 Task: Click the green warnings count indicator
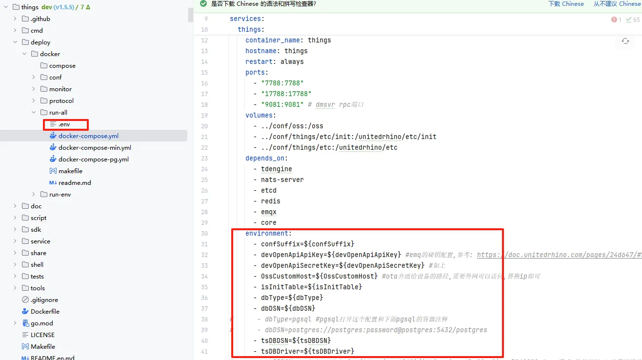[x=633, y=20]
